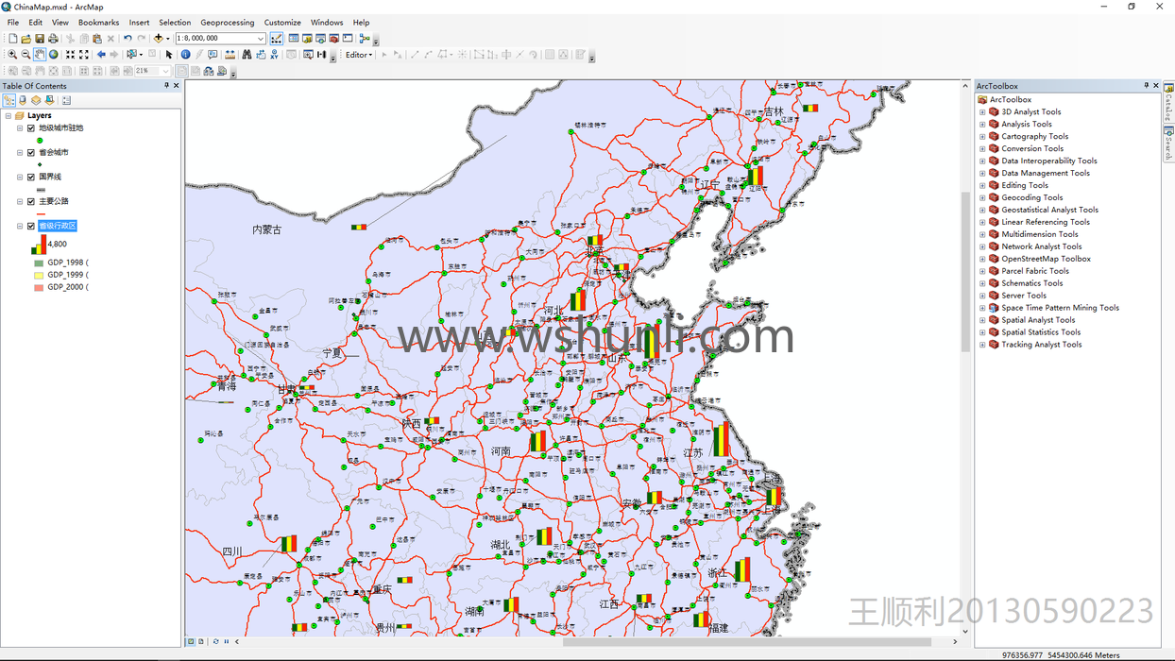Click Space Time Pattern Mining Tools

click(x=1060, y=308)
